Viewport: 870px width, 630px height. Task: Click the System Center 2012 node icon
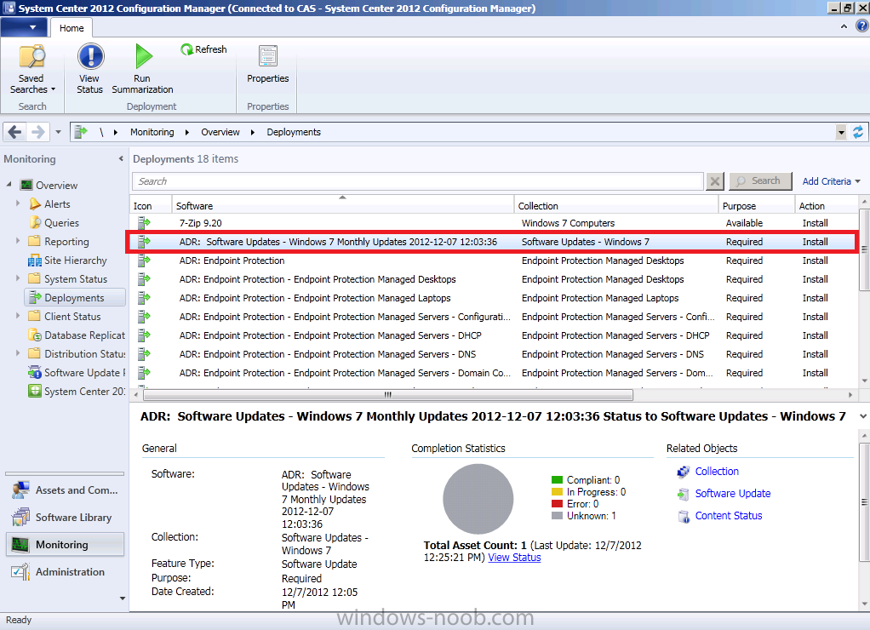point(34,392)
